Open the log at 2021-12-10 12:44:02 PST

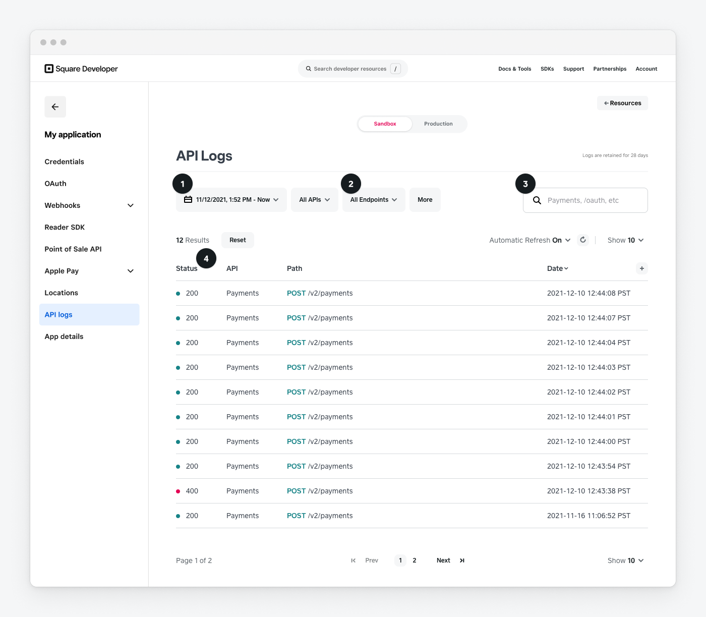[411, 392]
